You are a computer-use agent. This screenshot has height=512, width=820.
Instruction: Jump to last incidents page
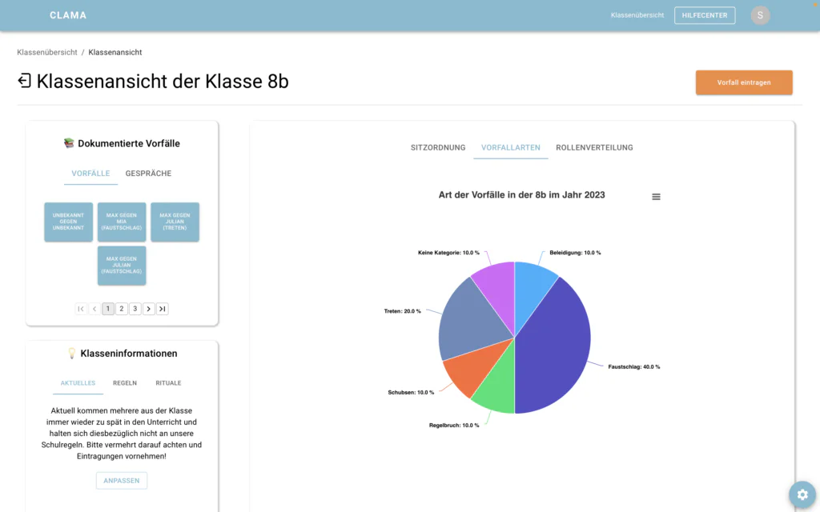point(162,309)
